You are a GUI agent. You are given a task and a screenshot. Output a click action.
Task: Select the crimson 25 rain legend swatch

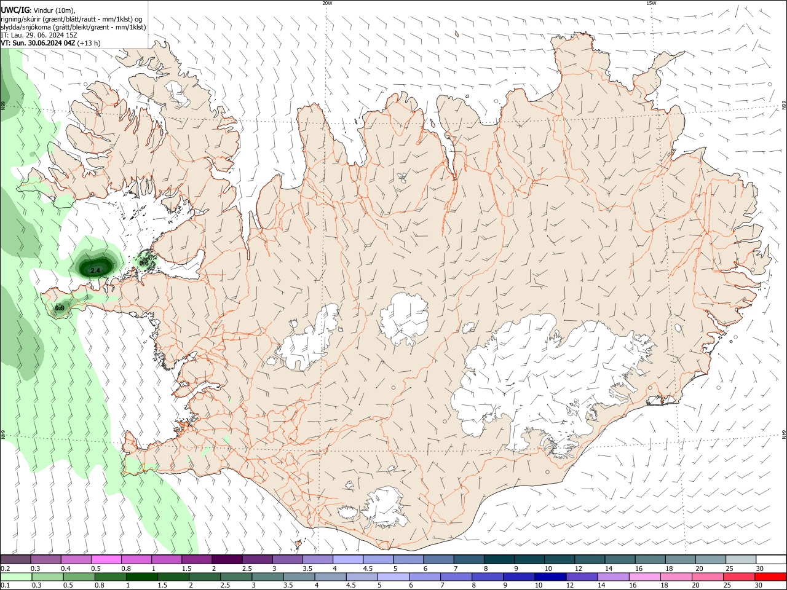(738, 576)
